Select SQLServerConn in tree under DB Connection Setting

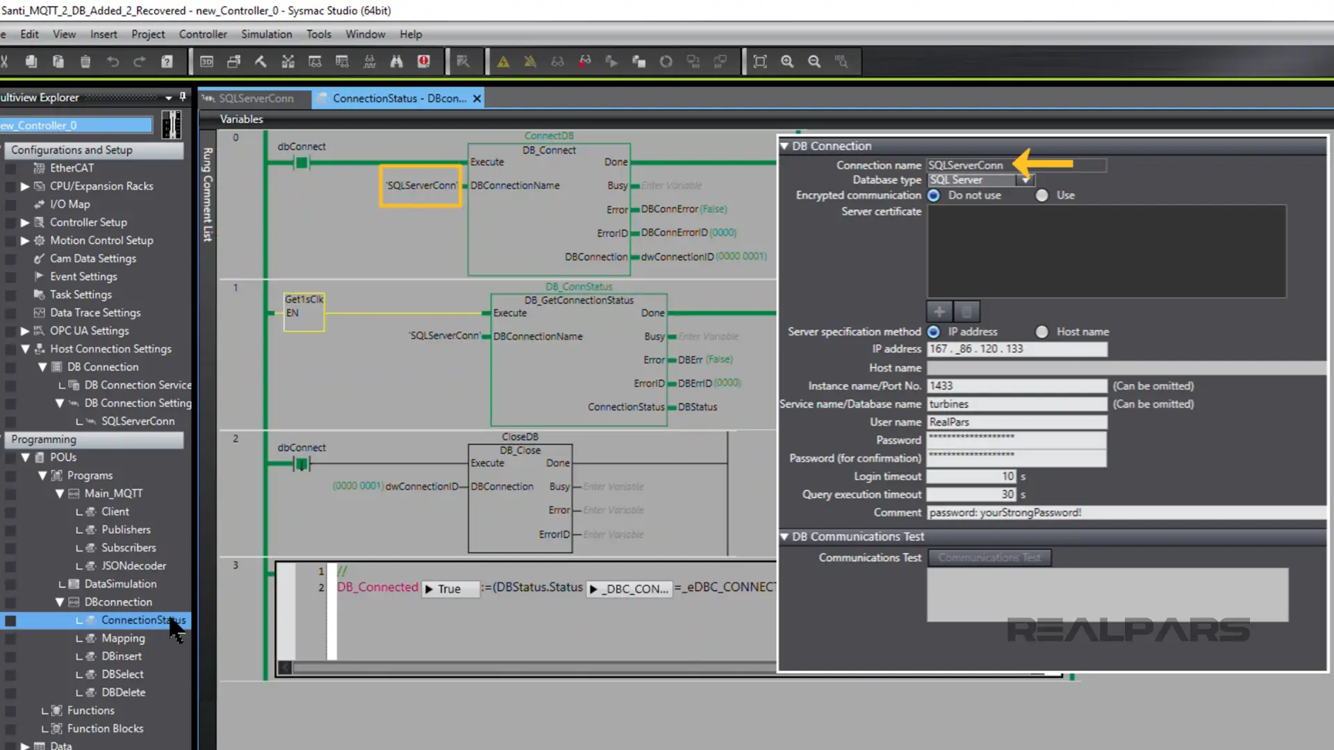coord(136,420)
